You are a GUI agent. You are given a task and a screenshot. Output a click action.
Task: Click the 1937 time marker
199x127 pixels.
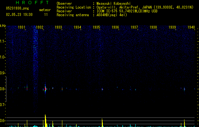tap(134, 27)
